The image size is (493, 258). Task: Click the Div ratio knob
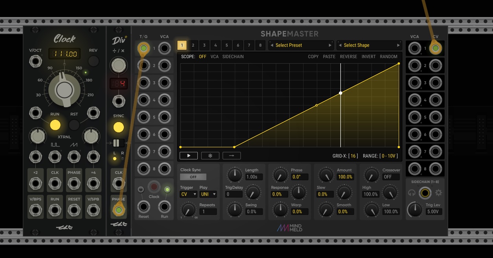(119, 66)
